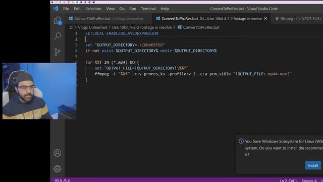The image size is (323, 182).
Task: Click the OUTPUT_DIRECTORY=.\CONVERTED string
Action: click(130, 45)
